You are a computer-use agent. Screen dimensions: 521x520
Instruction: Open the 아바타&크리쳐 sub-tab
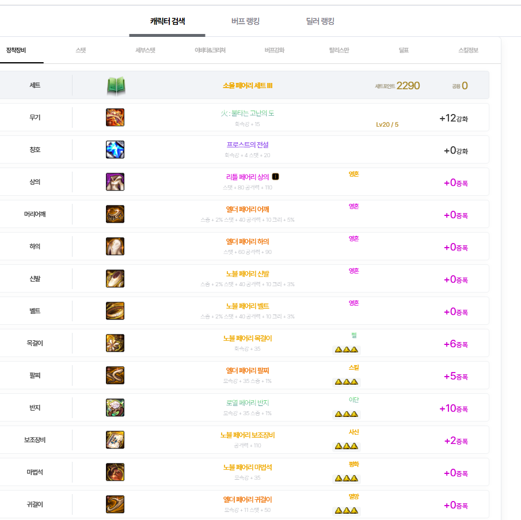210,50
